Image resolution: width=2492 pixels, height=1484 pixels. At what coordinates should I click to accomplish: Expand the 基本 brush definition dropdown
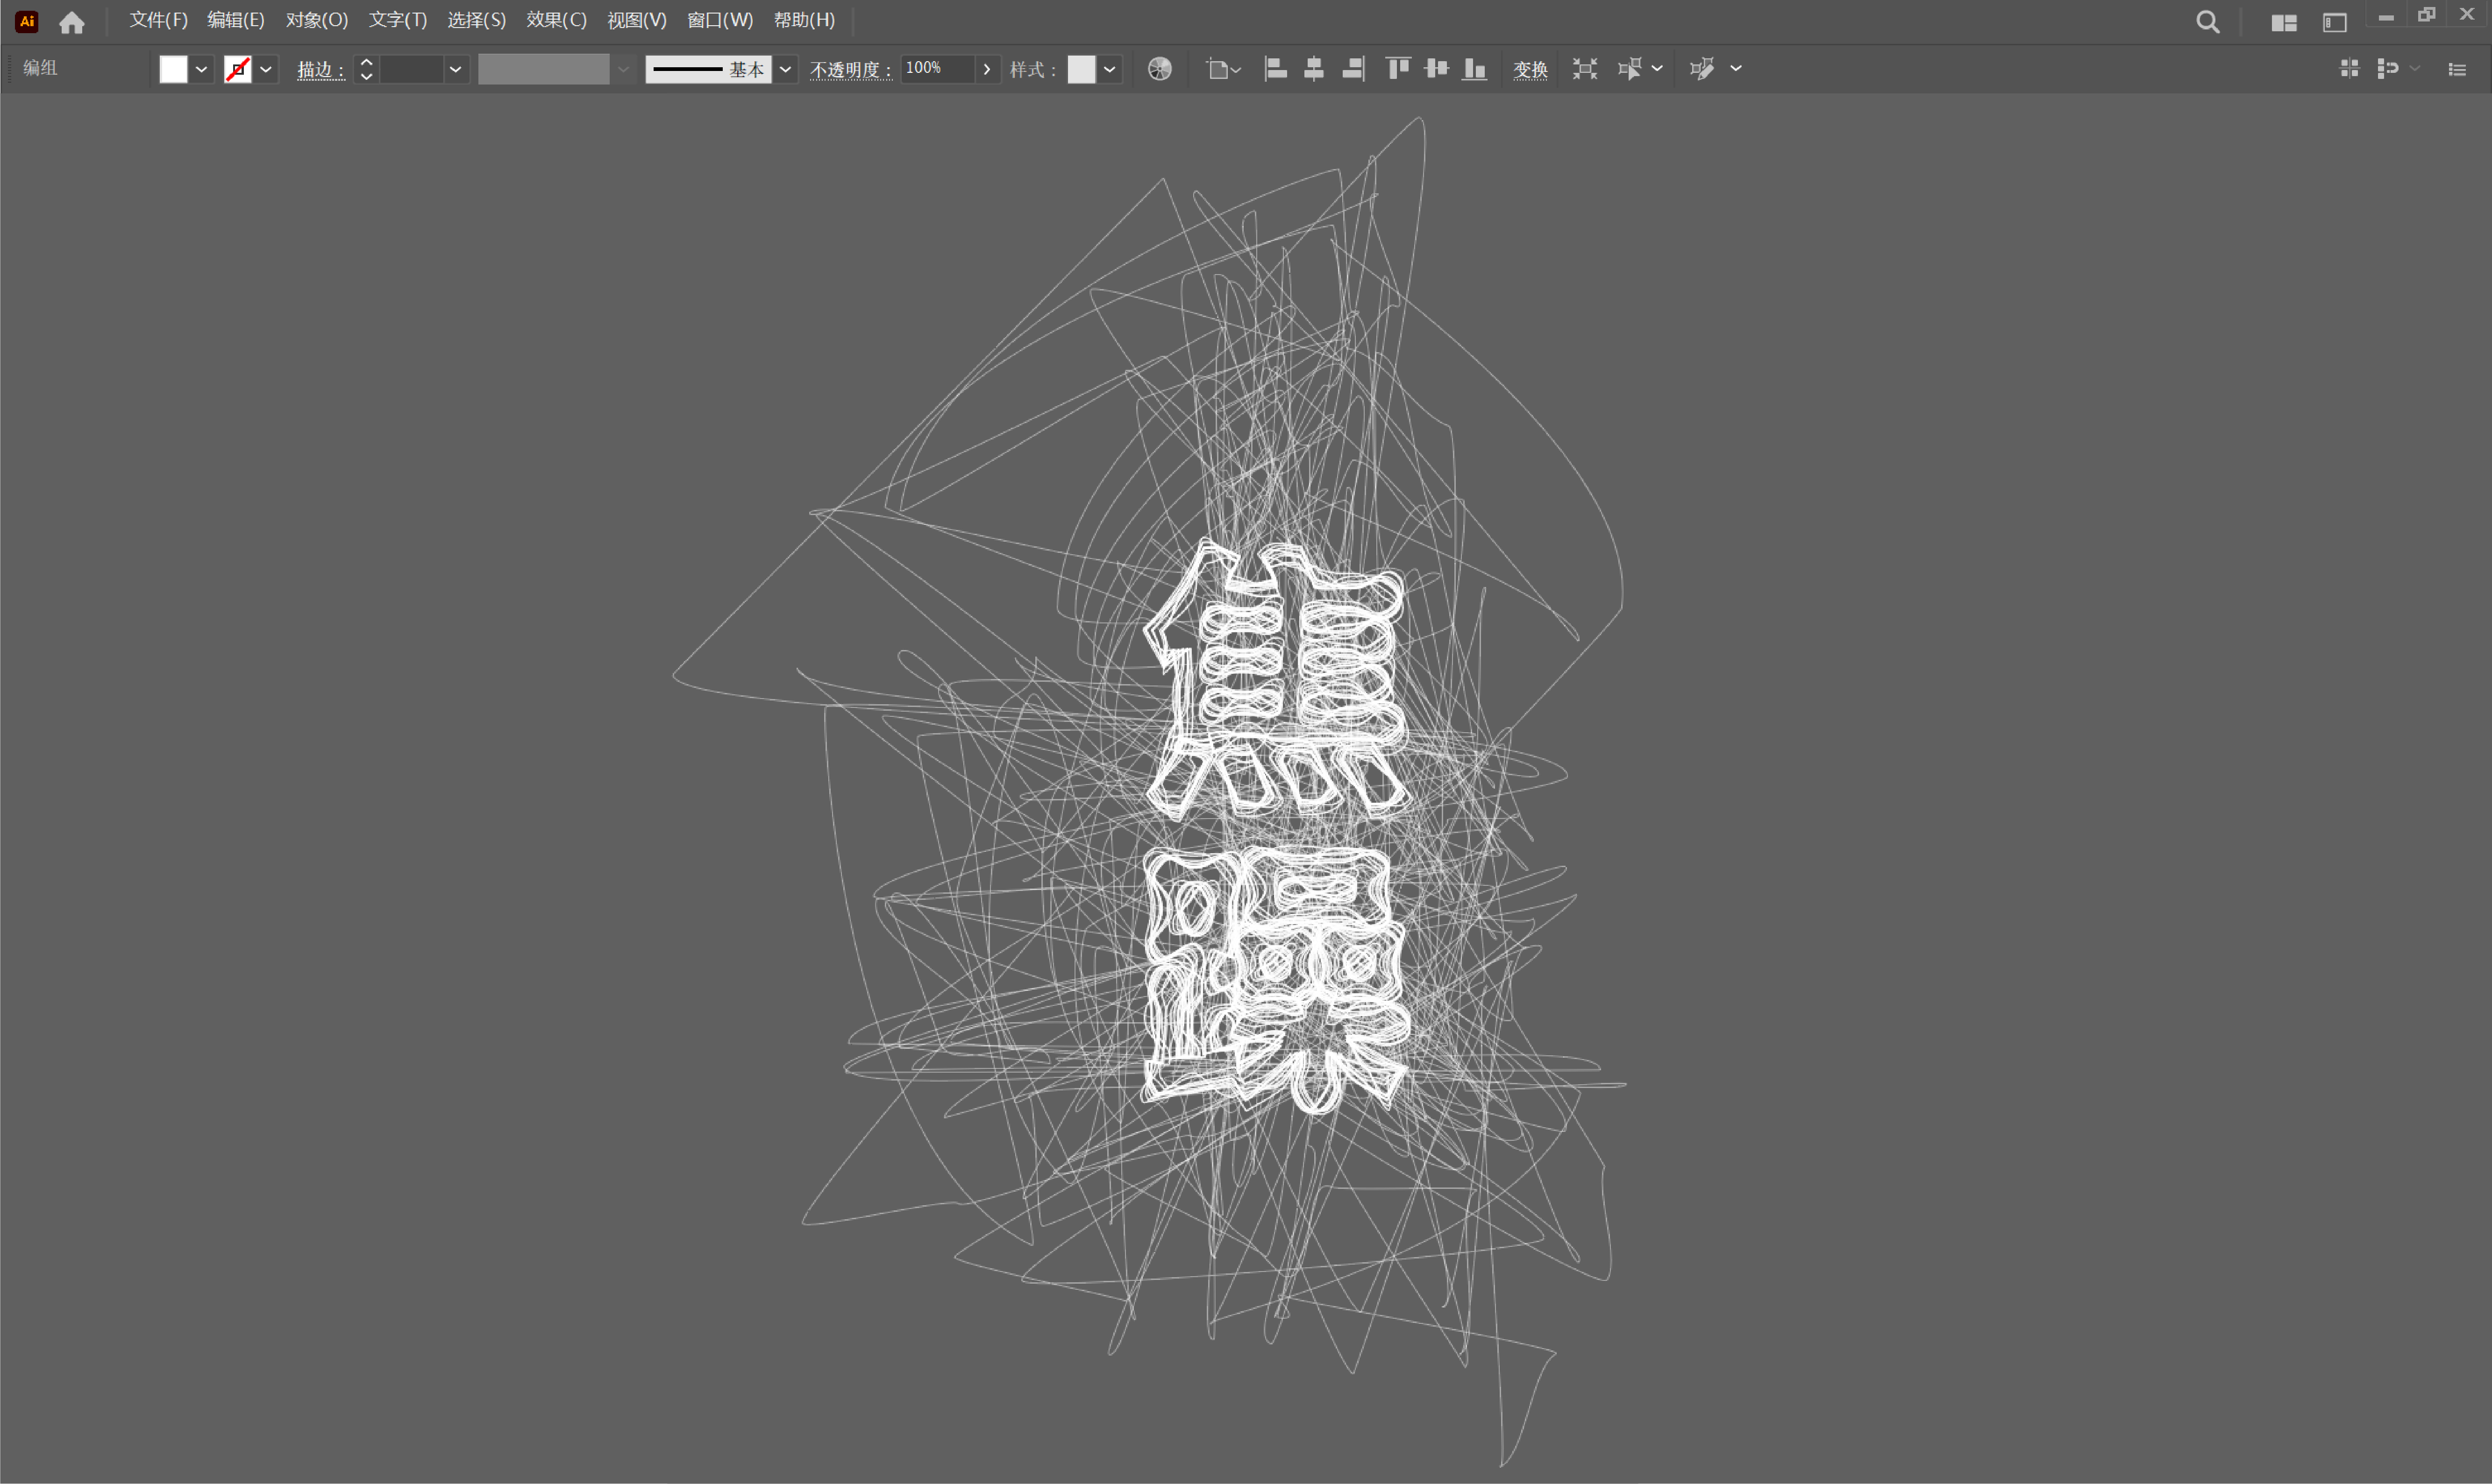tap(785, 69)
